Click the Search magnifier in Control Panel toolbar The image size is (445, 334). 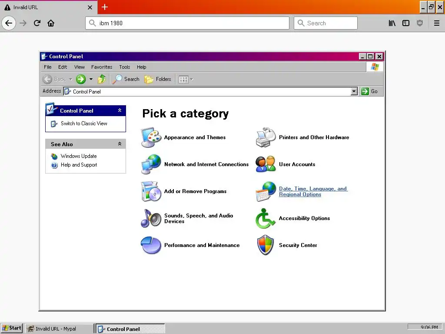117,79
